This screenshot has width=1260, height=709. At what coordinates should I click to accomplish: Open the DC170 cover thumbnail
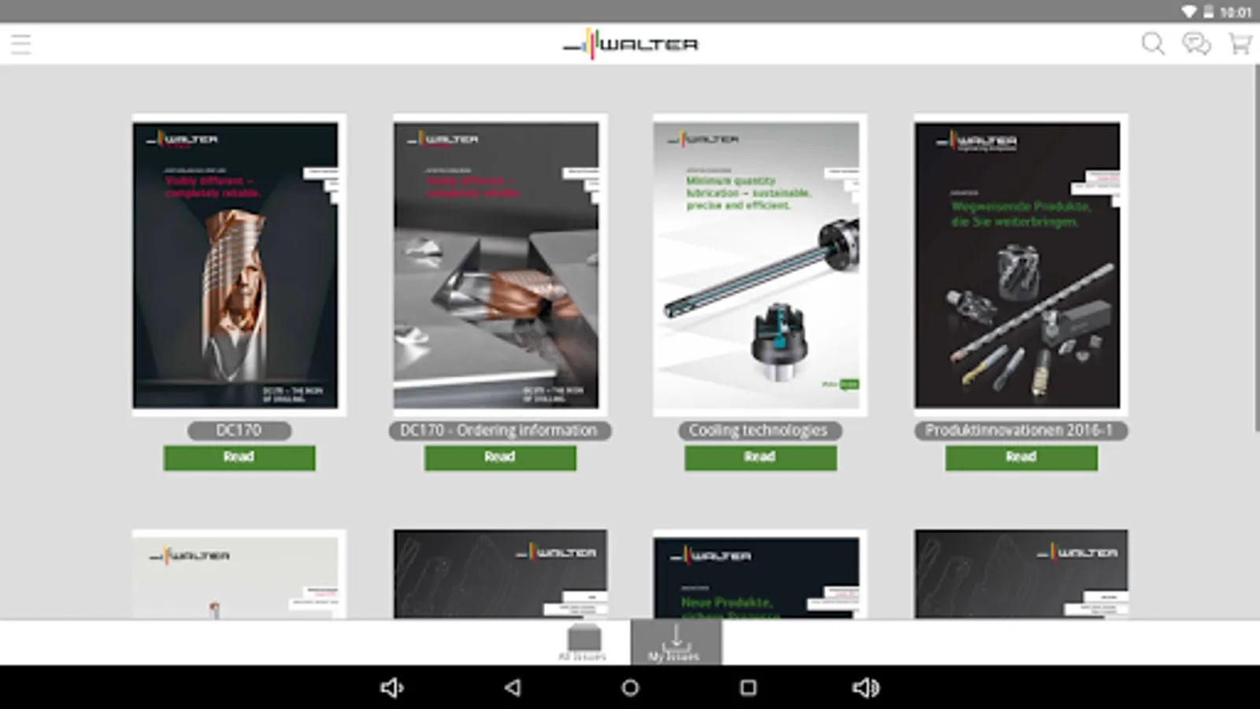[x=239, y=265]
